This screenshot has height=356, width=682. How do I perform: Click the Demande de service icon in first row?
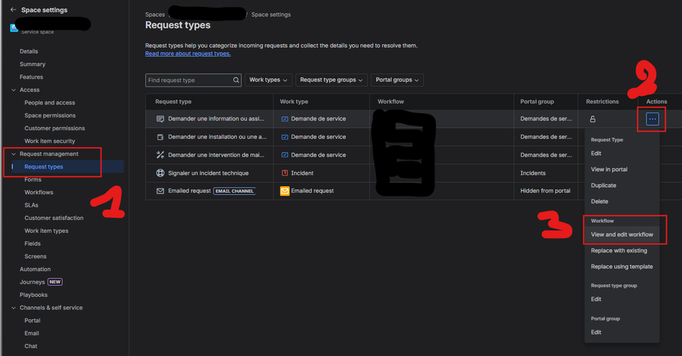285,119
